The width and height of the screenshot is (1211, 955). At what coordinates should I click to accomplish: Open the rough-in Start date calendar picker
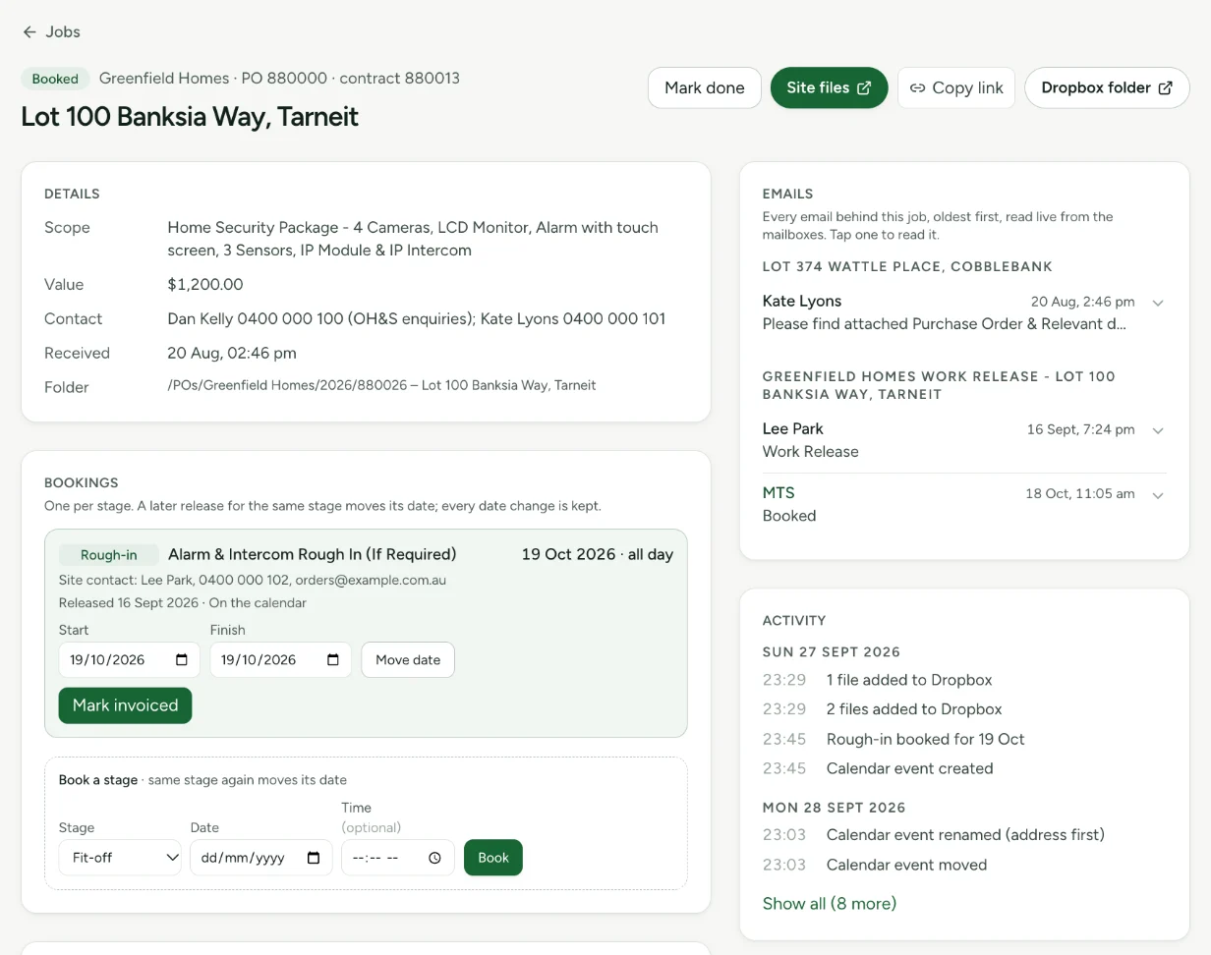pos(182,660)
